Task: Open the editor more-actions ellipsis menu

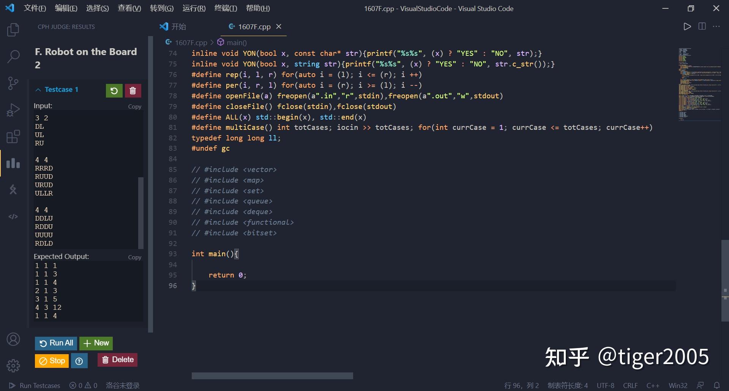Action: (717, 26)
